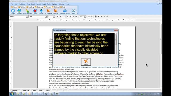Image resolution: width=171 pixels, height=96 pixels.
Task: Switch to the Writing toolbar tab
Action: pos(22,7)
